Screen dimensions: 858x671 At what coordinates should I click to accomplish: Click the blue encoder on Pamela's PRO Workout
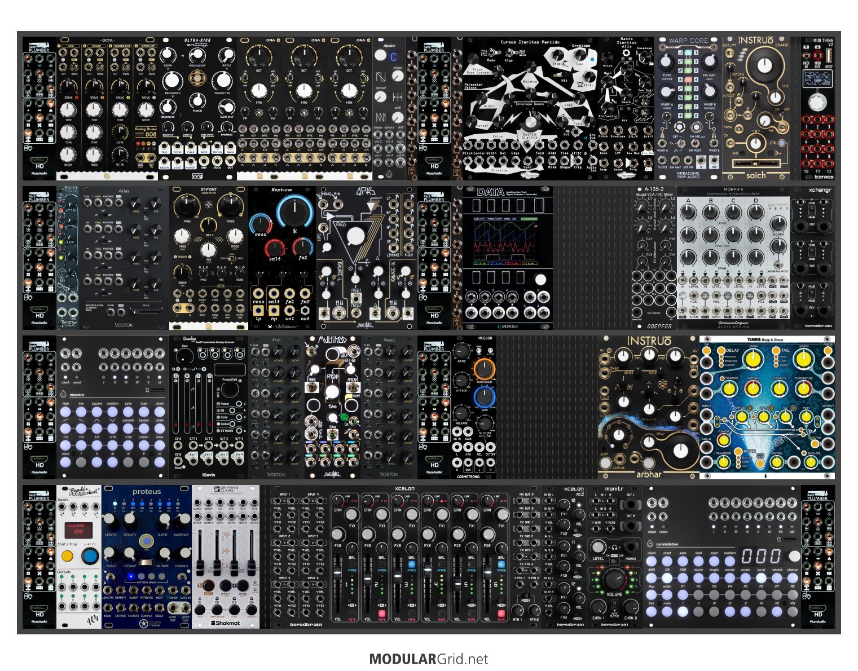click(90, 556)
